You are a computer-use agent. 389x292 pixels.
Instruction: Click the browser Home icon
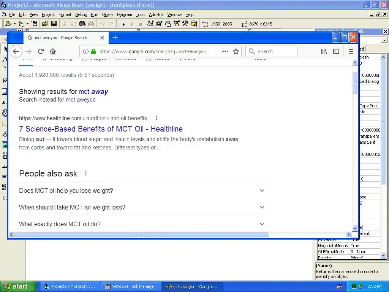[x=52, y=51]
